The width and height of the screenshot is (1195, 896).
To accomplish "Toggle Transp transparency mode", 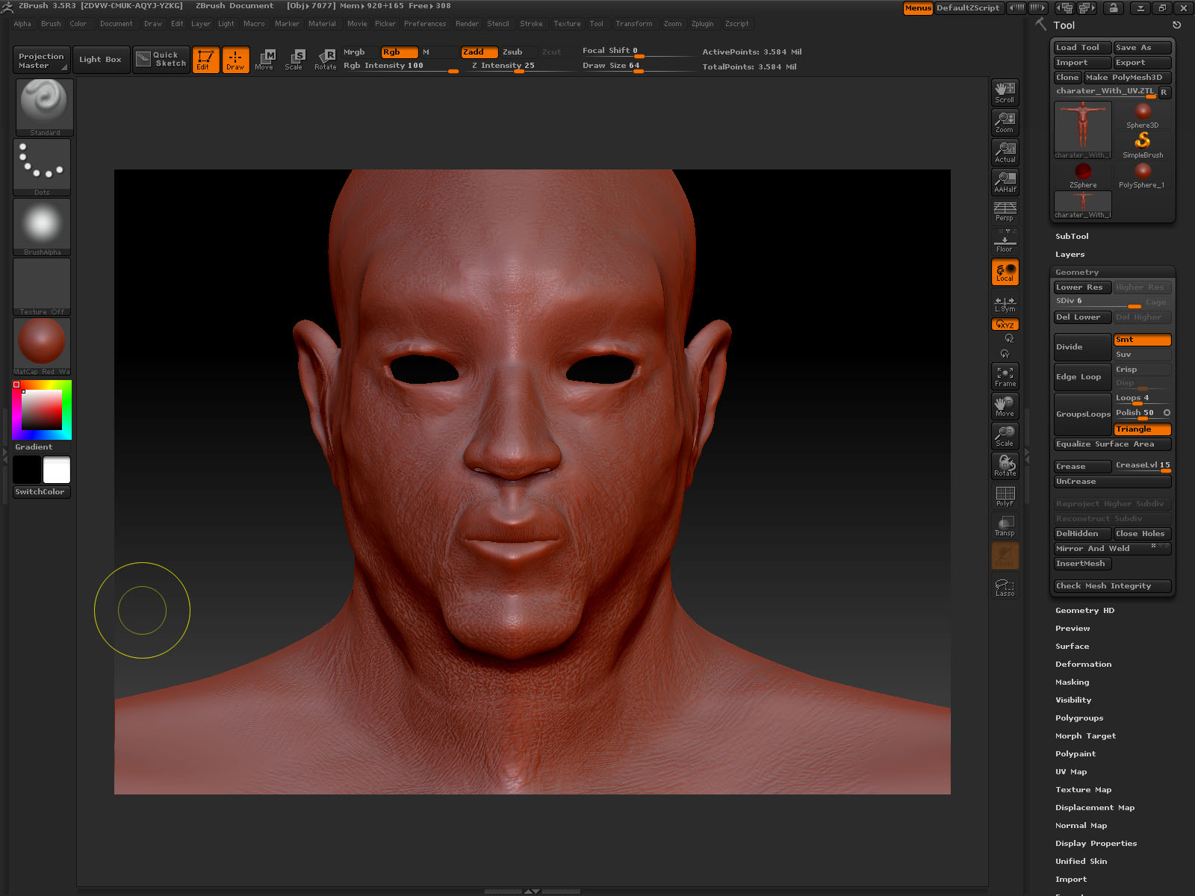I will pyautogui.click(x=1005, y=526).
